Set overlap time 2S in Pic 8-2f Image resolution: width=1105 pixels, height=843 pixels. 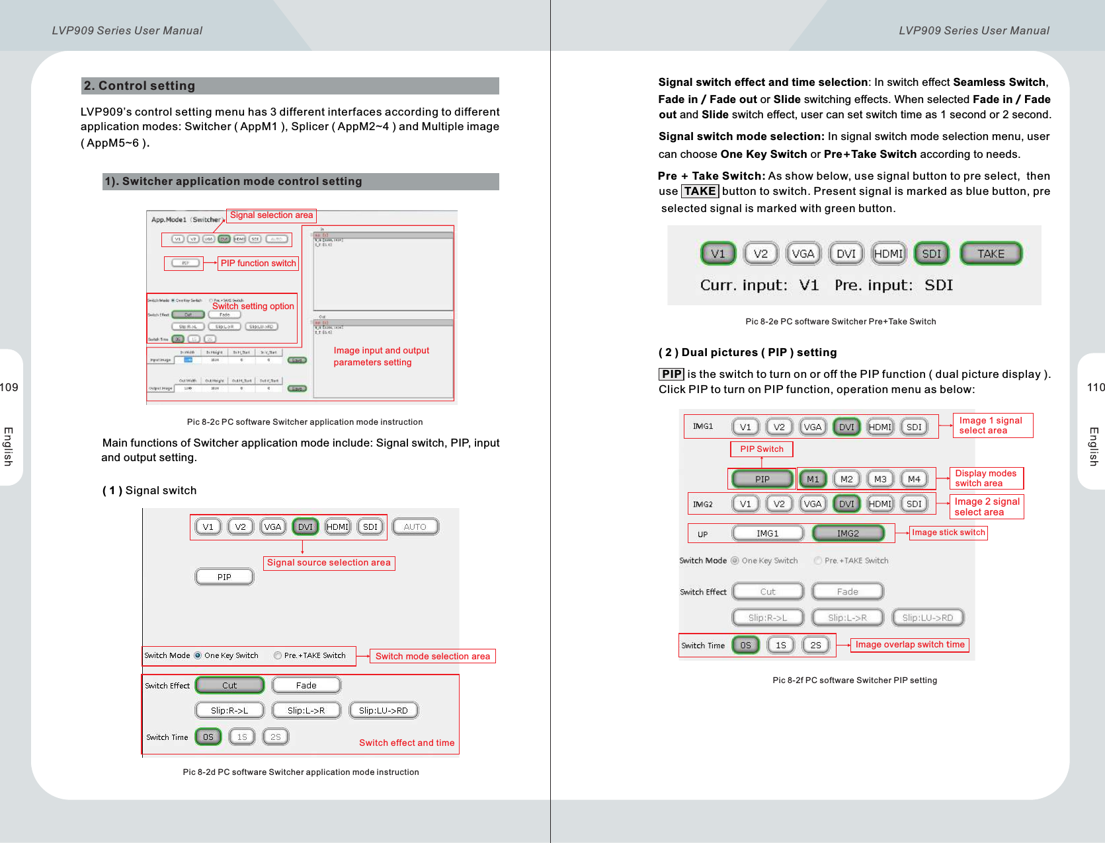[816, 645]
